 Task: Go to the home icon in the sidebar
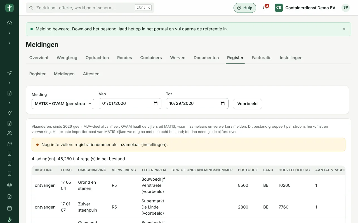click(10, 23)
